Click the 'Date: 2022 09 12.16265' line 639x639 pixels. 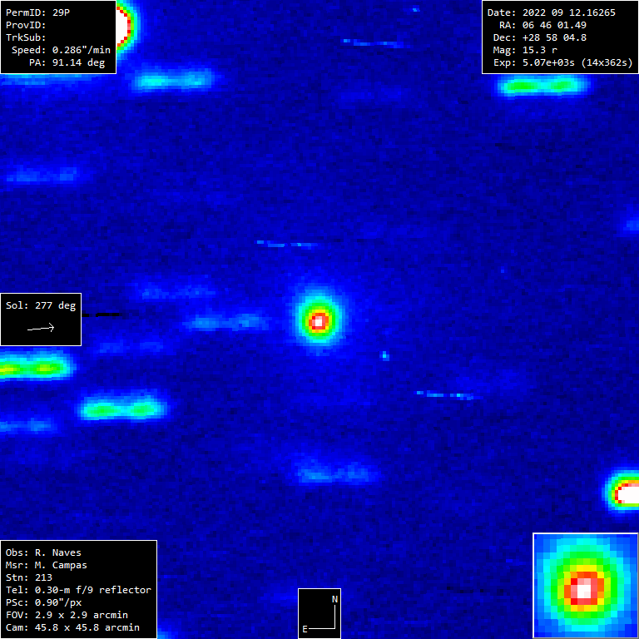click(552, 12)
